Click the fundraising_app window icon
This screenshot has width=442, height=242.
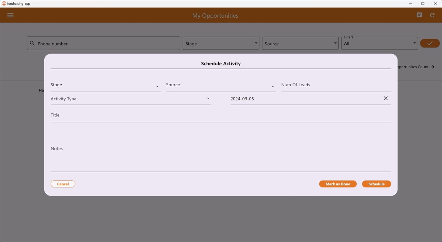click(3, 3)
